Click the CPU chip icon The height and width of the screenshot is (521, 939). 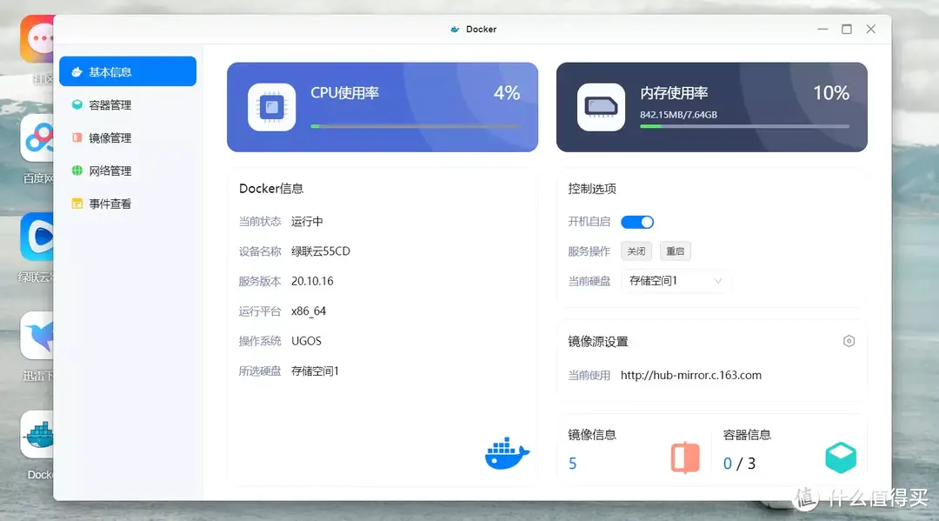click(x=272, y=107)
